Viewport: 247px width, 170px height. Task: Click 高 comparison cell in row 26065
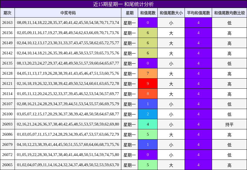tap(229, 165)
